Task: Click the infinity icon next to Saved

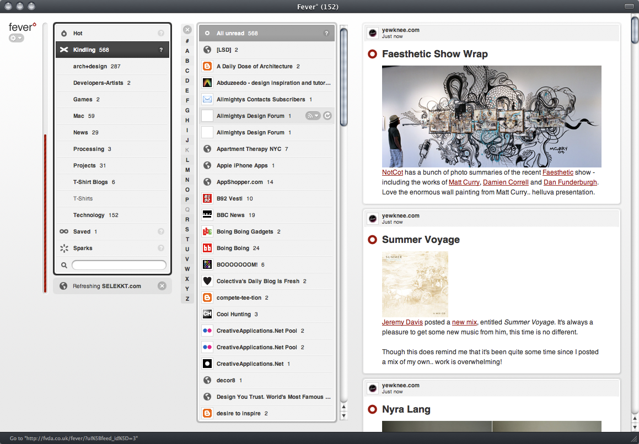Action: point(63,232)
